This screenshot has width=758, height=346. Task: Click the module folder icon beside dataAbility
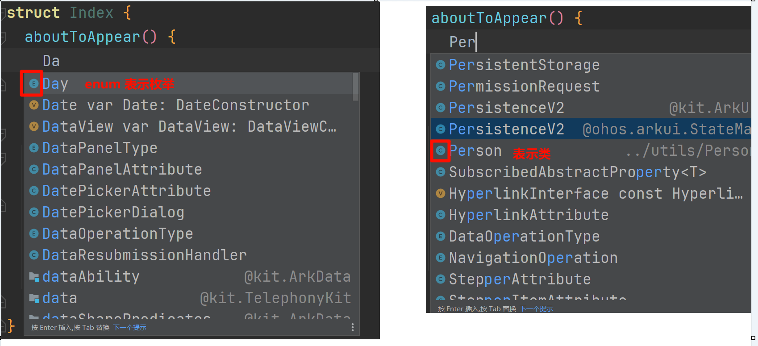click(34, 277)
